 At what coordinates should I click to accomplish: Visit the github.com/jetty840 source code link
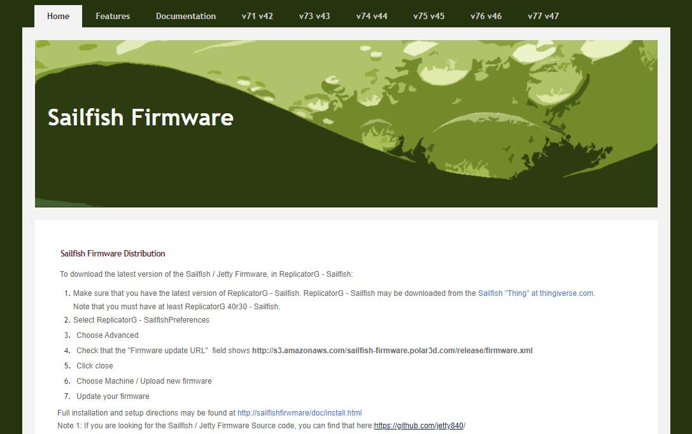(x=418, y=426)
